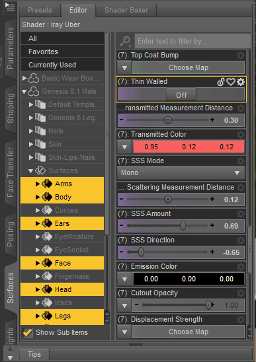
Task: Open SSS Direction gear settings
Action: click(241, 240)
